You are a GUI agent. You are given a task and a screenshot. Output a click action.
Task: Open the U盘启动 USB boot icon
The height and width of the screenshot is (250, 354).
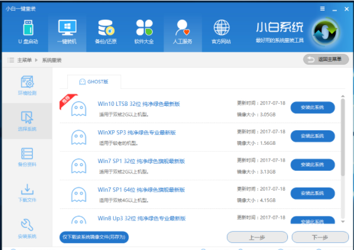pos(27,31)
